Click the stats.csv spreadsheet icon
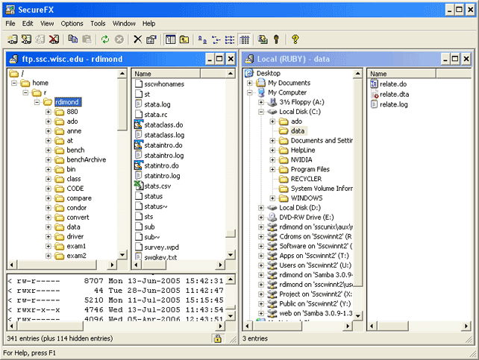This screenshot has width=479, height=360. coord(139,186)
